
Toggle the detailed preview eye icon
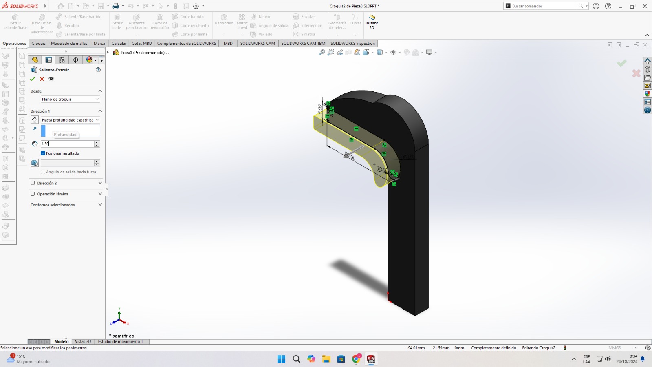[51, 79]
